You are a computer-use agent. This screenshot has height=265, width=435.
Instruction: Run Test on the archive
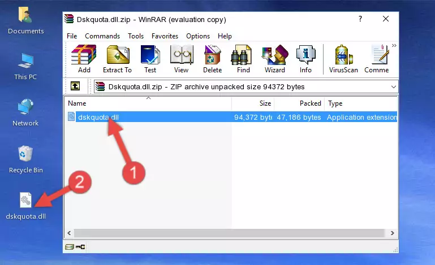(150, 59)
